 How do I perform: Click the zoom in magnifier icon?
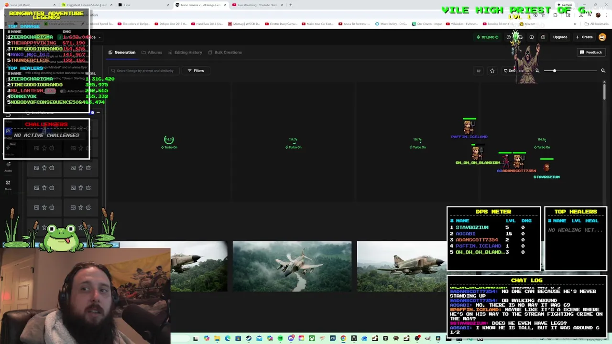(603, 71)
